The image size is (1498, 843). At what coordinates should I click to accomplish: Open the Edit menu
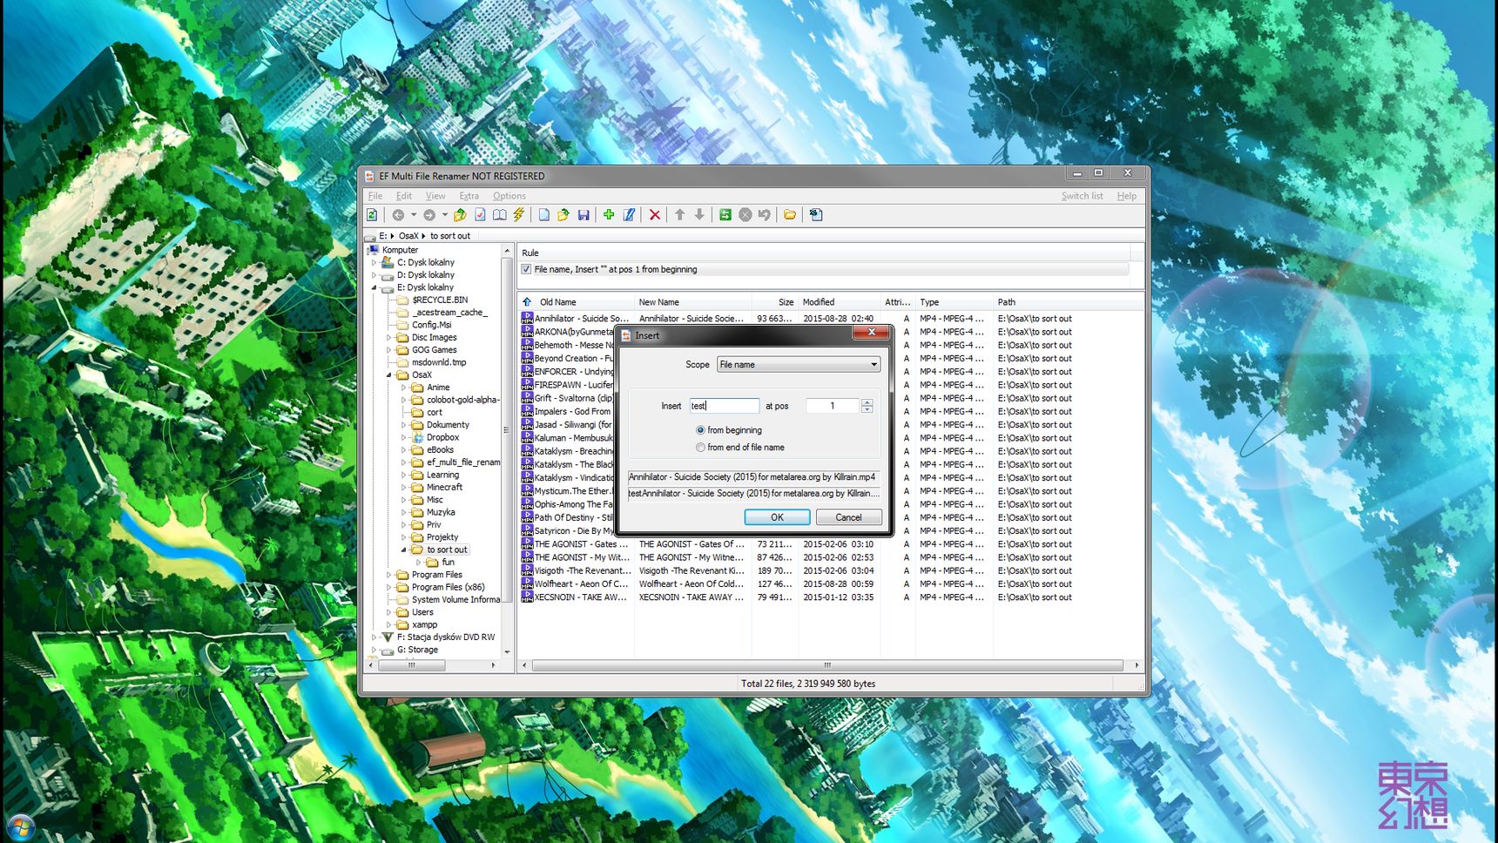pyautogui.click(x=404, y=196)
